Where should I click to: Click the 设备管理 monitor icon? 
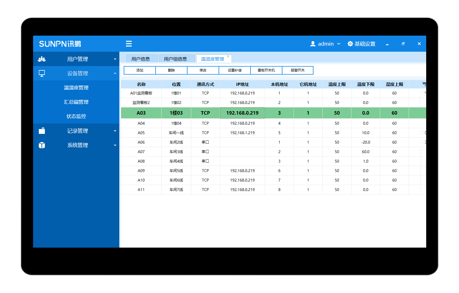[42, 73]
